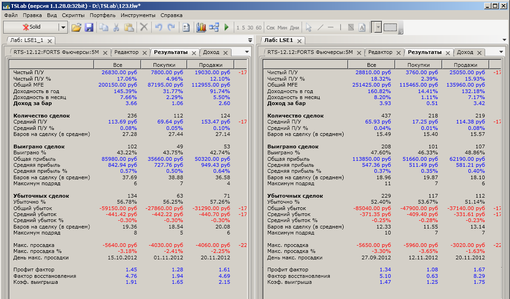The image size is (510, 299).
Task: Click the Open file folder icon
Action: (77, 28)
